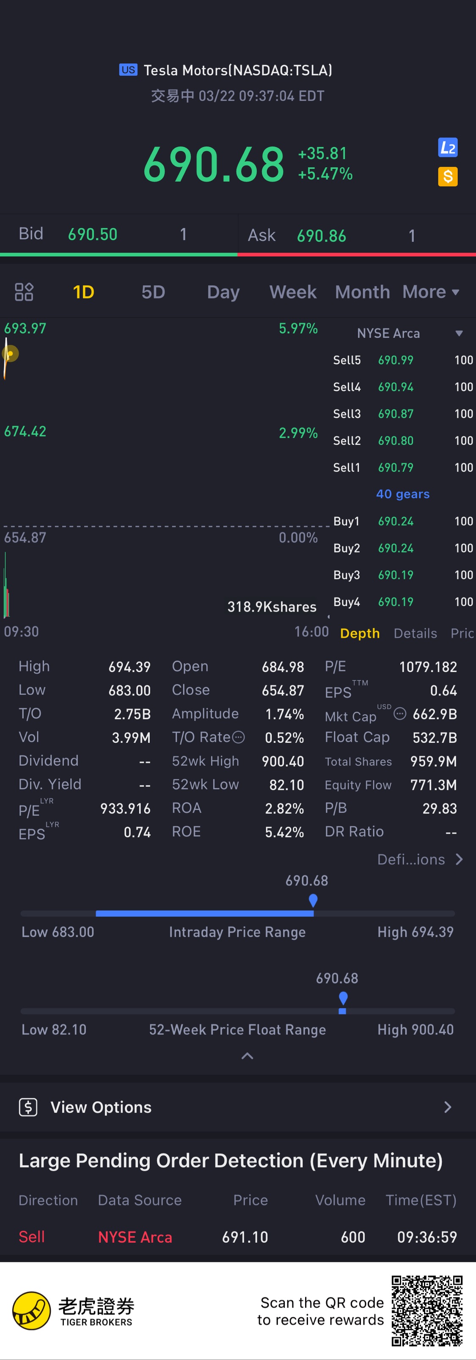The width and height of the screenshot is (476, 1360).
Task: Tap the Vol value 3.99M
Action: pos(131,737)
